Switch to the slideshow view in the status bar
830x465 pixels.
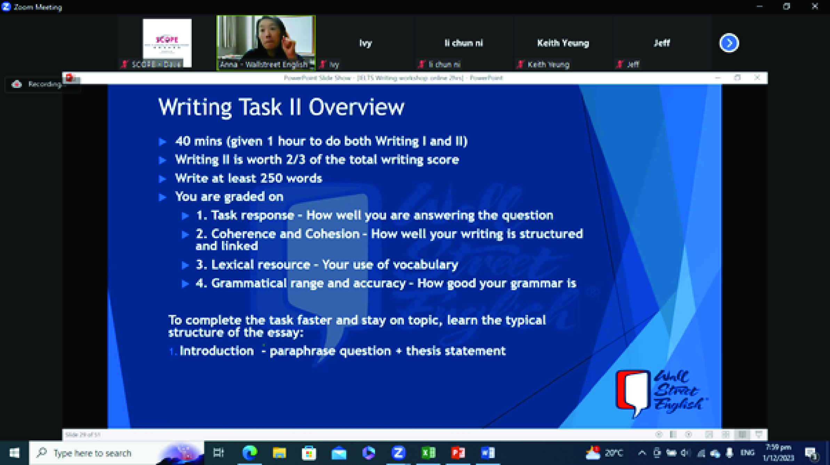click(759, 434)
